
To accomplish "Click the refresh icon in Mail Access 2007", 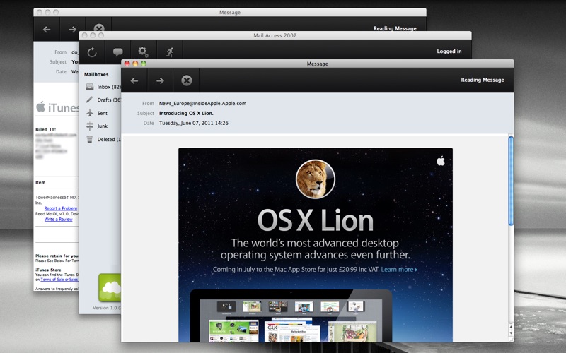I will tap(92, 52).
